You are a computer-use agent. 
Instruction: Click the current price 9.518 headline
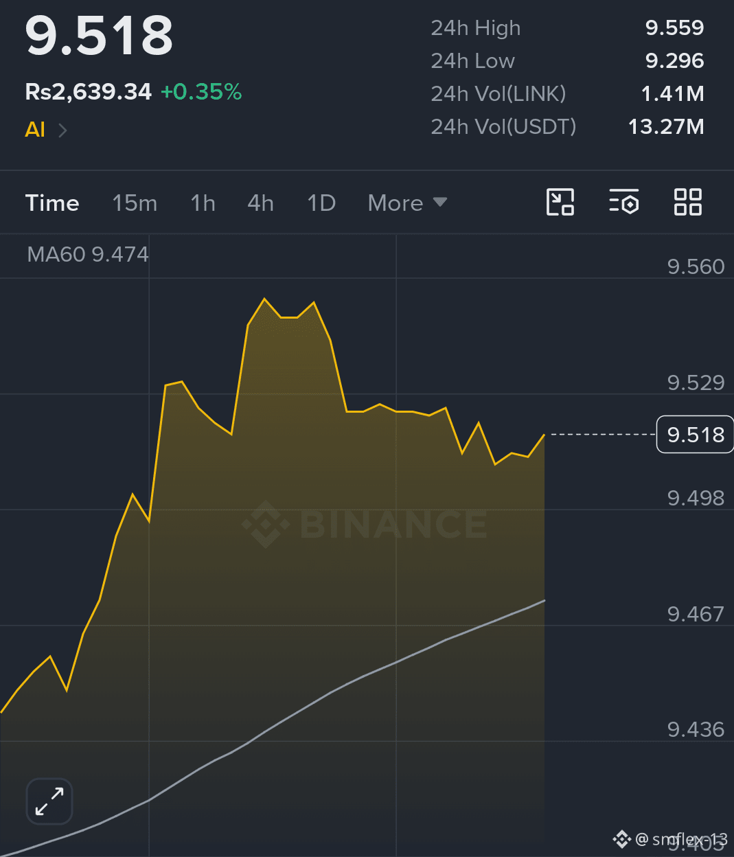point(100,36)
